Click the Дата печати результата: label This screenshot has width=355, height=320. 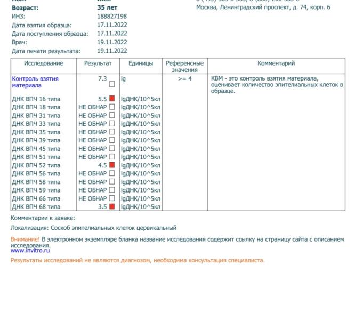(46, 51)
